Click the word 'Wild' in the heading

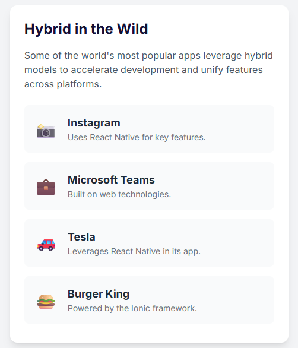(x=132, y=29)
